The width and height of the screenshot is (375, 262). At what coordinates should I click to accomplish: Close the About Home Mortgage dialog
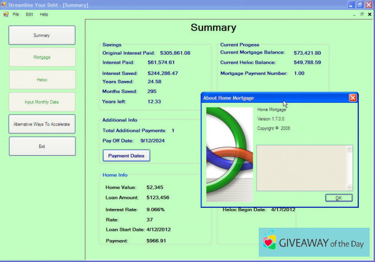pyautogui.click(x=352, y=98)
